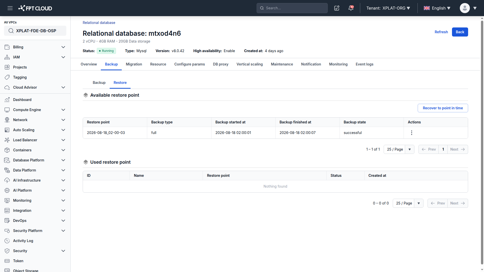Expand the Network chevron
Image resolution: width=484 pixels, height=272 pixels.
point(63,120)
